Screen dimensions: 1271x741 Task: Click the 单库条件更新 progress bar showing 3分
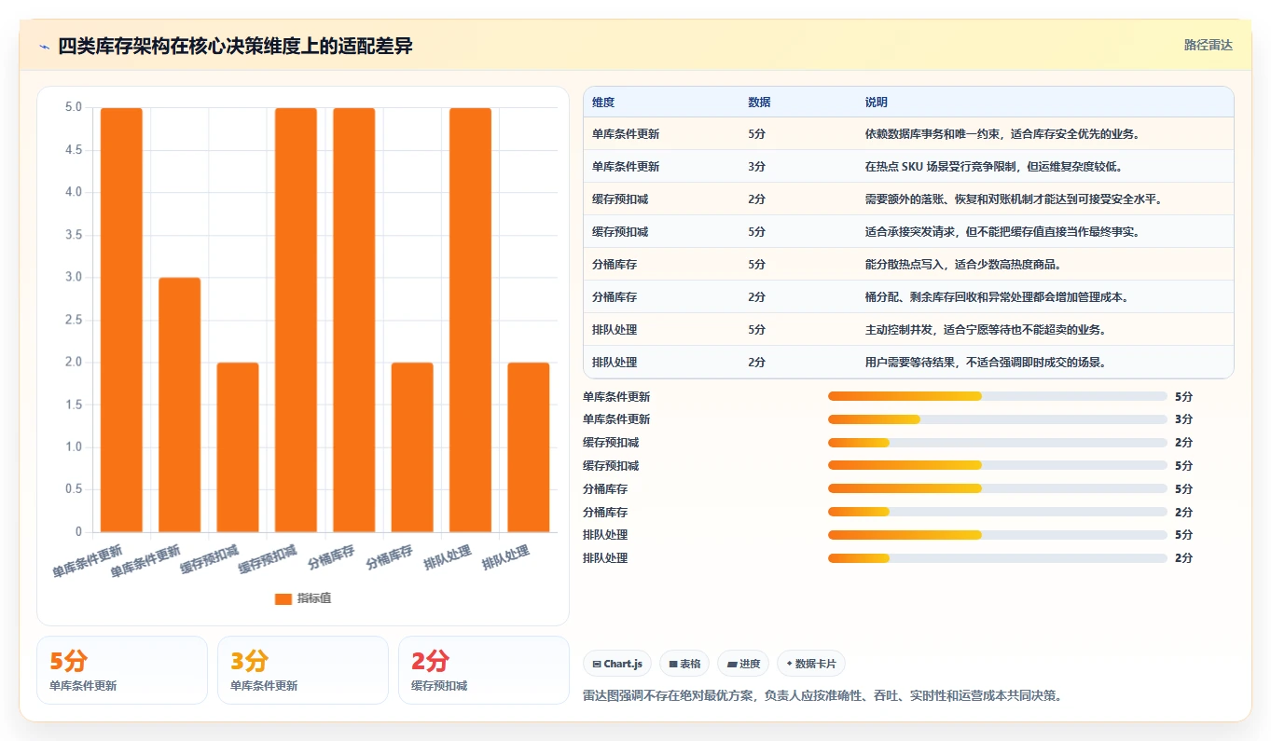(x=997, y=419)
